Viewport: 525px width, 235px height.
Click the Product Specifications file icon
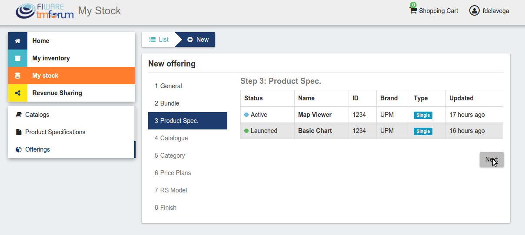click(x=19, y=132)
